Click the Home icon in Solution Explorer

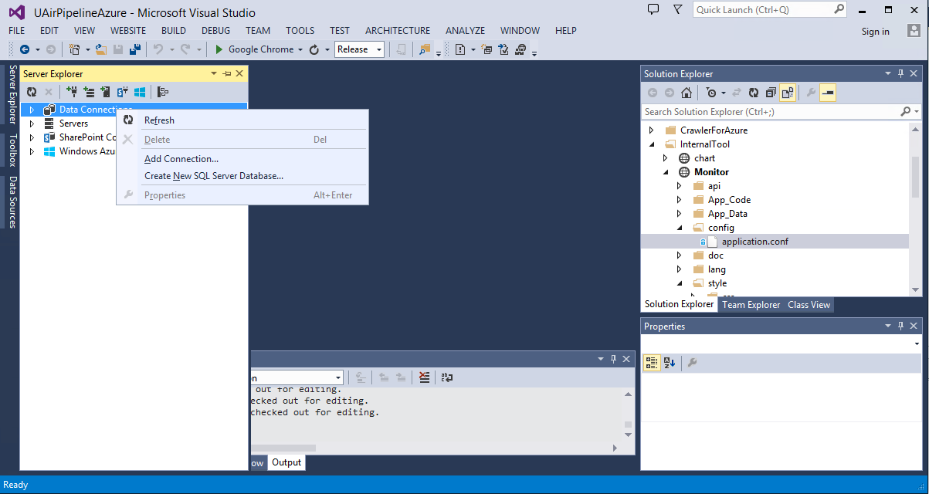click(x=687, y=93)
